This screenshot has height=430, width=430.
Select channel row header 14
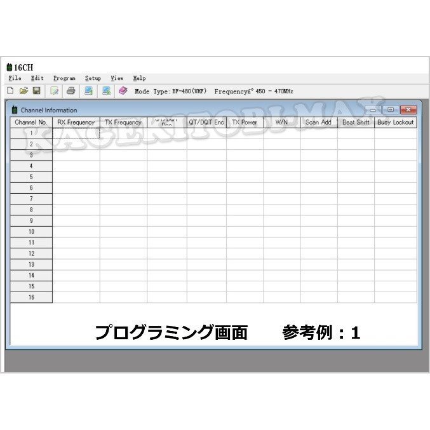tap(31, 276)
